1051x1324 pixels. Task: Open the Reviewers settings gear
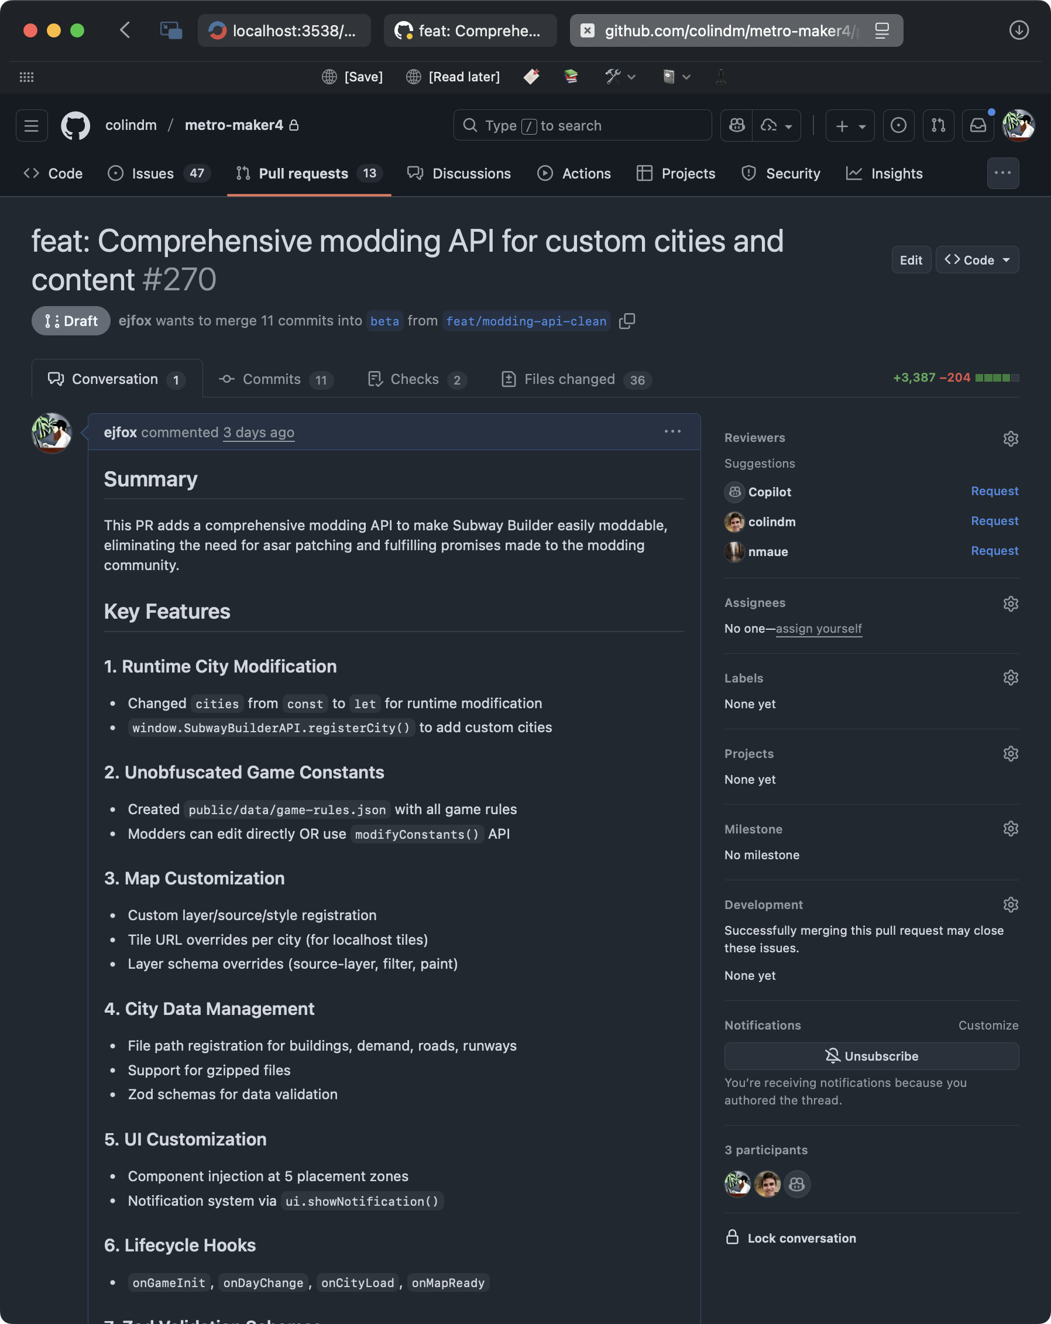click(1010, 438)
